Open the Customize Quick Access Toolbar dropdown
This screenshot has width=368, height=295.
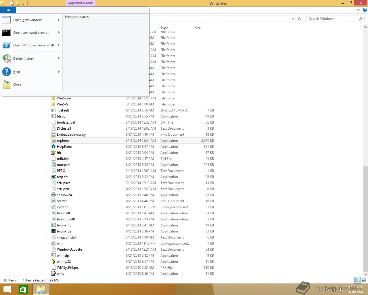(x=24, y=3)
